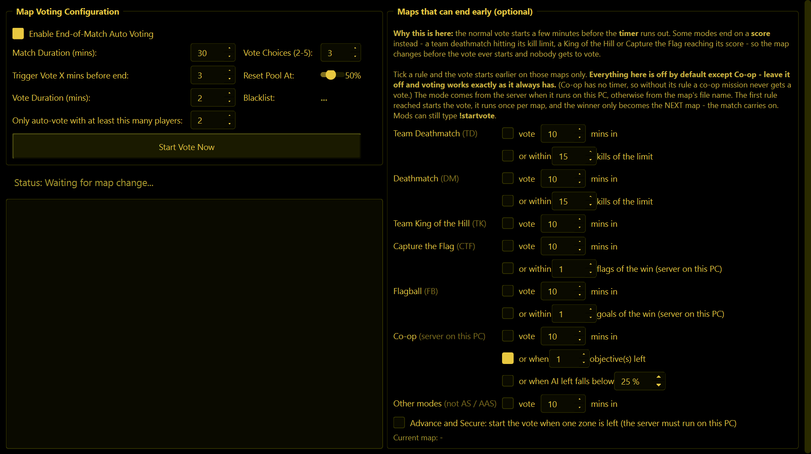Decrease Trigger Vote mins with down arrow
The image size is (811, 454).
(230, 80)
